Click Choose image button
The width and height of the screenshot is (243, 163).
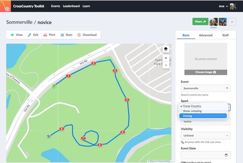206,72
